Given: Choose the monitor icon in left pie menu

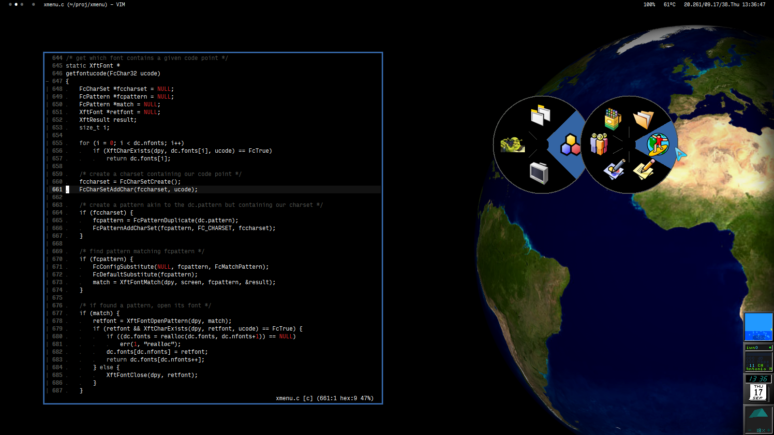Looking at the screenshot, I should pos(538,173).
